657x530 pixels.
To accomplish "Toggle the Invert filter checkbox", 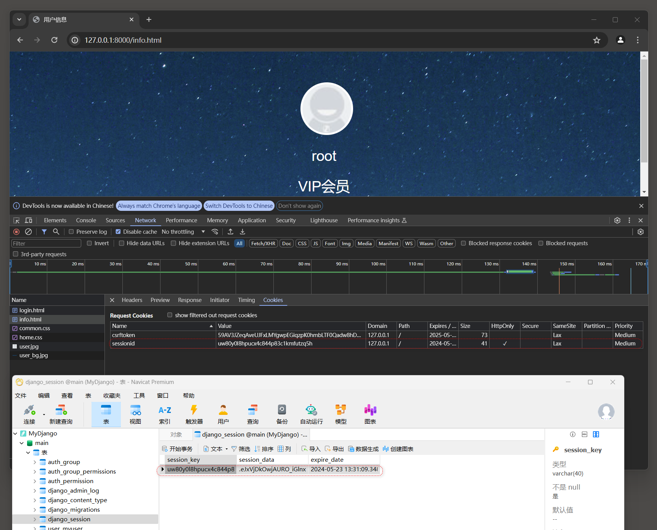I will click(89, 243).
